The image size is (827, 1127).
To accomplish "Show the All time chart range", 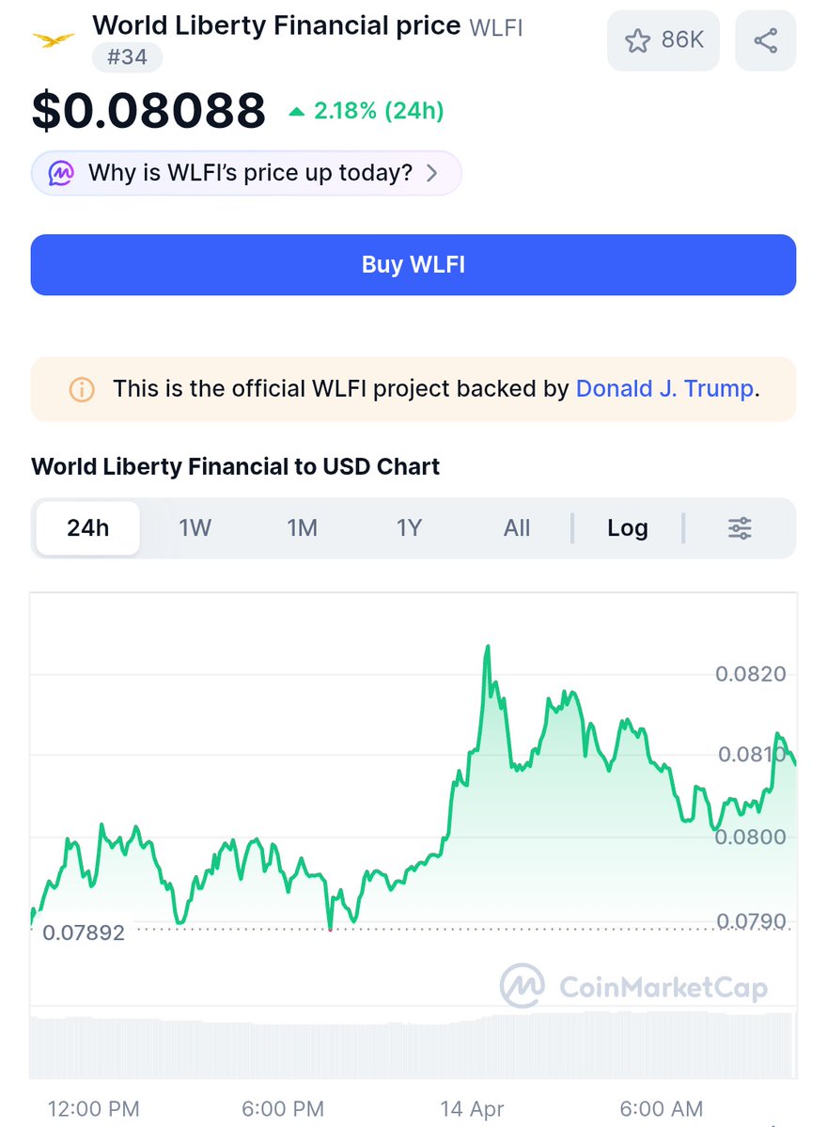I will tap(517, 528).
